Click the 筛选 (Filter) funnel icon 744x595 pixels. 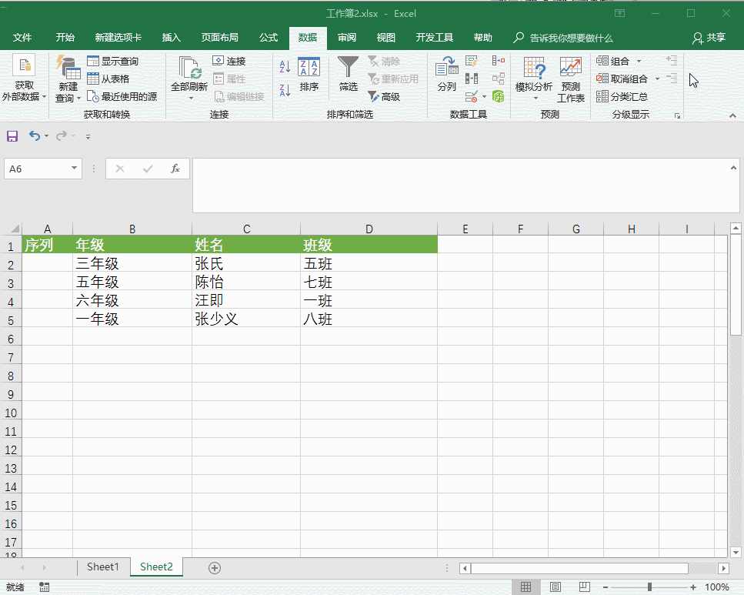[348, 68]
